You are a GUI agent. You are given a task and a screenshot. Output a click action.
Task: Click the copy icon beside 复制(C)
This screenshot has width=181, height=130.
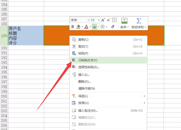click(x=74, y=40)
